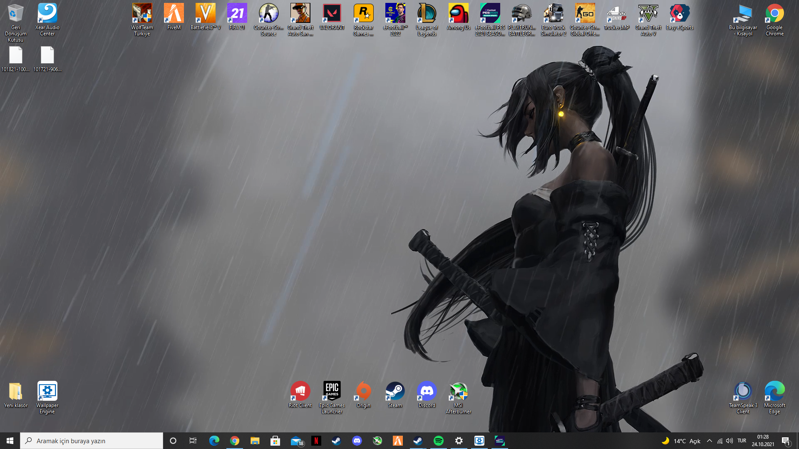Viewport: 799px width, 449px height.
Task: Select the Yeni klasör folder
Action: 16,395
